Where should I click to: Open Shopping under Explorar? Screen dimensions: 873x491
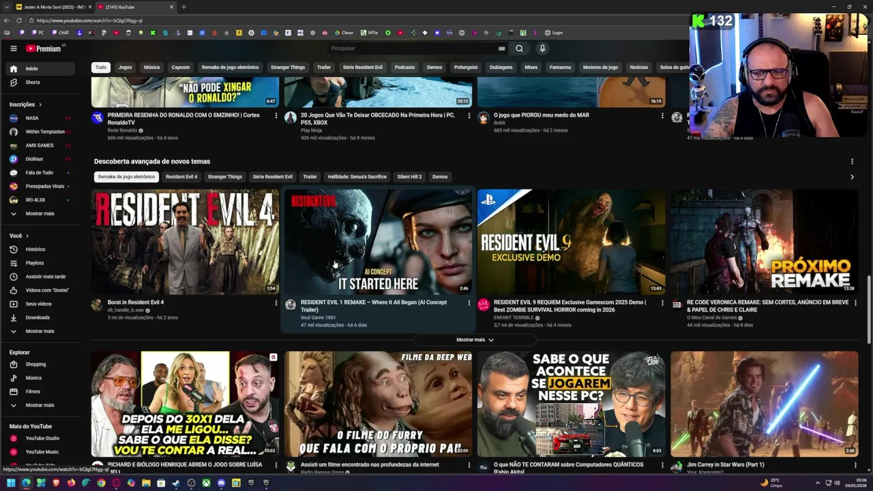[41, 364]
